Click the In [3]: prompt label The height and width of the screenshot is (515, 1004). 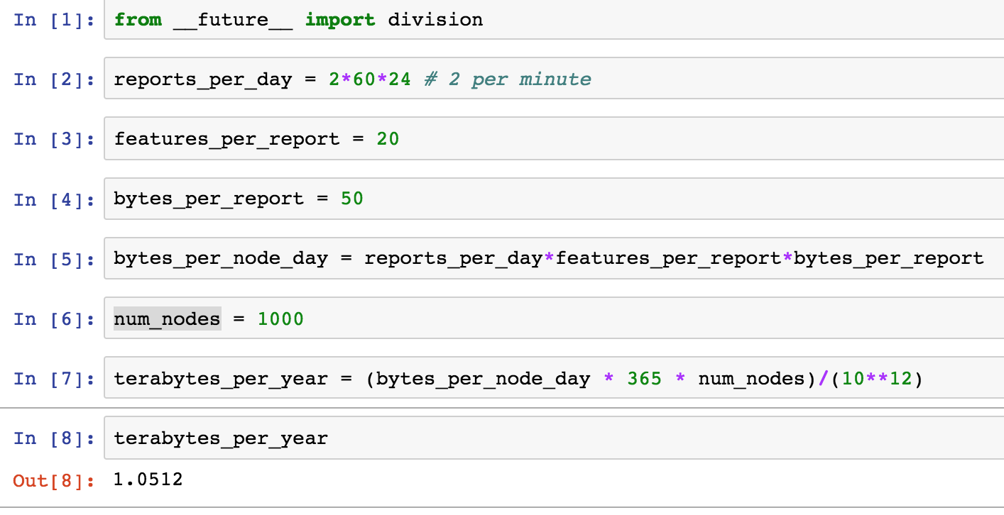[x=54, y=138]
